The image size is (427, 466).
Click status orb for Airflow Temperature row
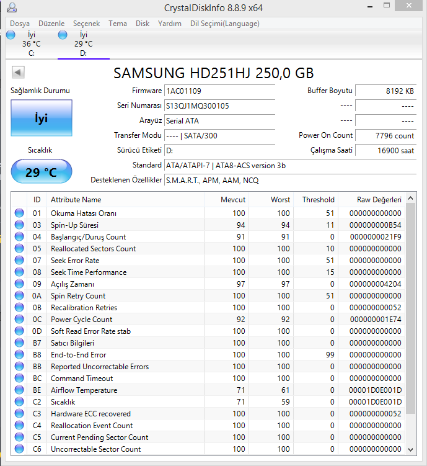[19, 390]
